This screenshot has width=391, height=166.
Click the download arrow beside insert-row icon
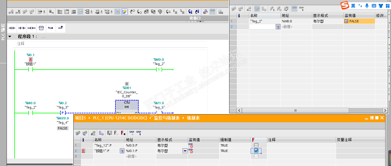click(x=44, y=12)
